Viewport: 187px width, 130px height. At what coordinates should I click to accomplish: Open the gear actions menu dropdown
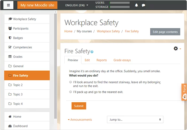click(x=177, y=48)
